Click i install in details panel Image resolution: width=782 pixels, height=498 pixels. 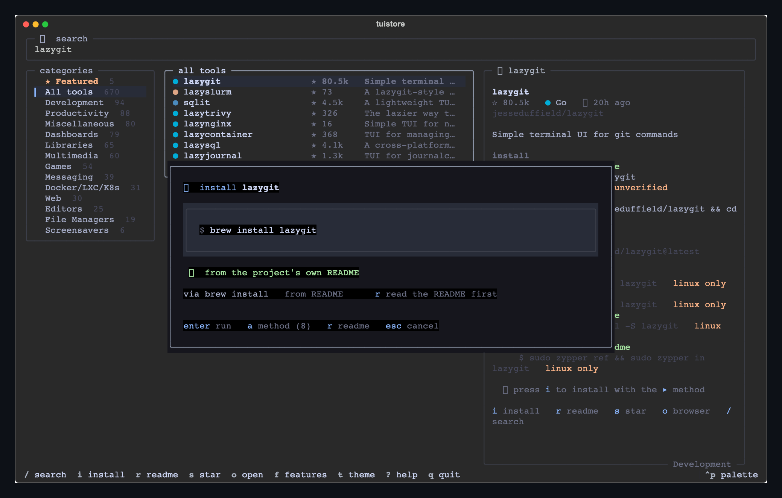[x=516, y=411]
